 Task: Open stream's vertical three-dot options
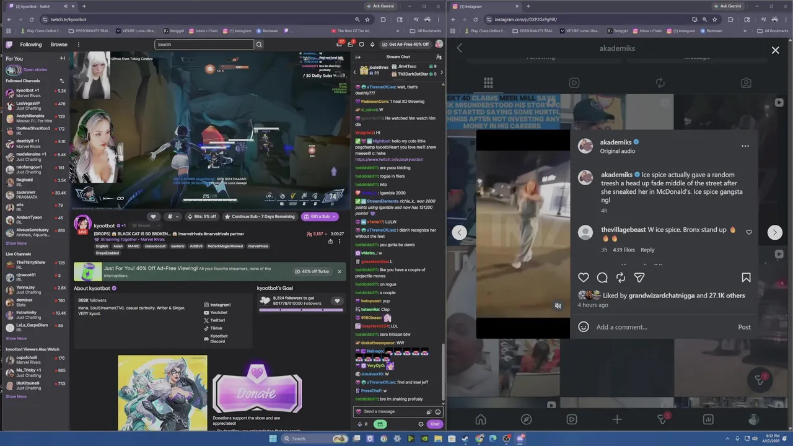tap(339, 242)
